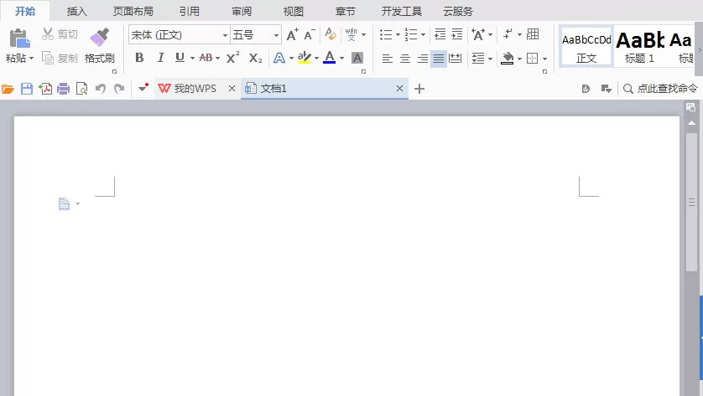
Task: Click the undo arrow
Action: [101, 89]
